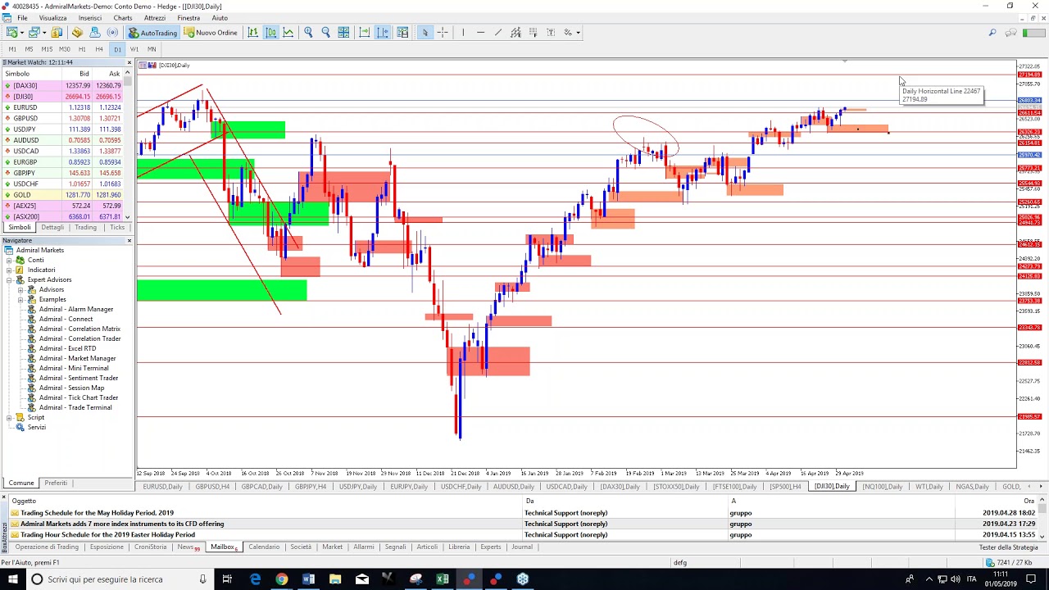Switch chart to line chart icon

click(288, 33)
